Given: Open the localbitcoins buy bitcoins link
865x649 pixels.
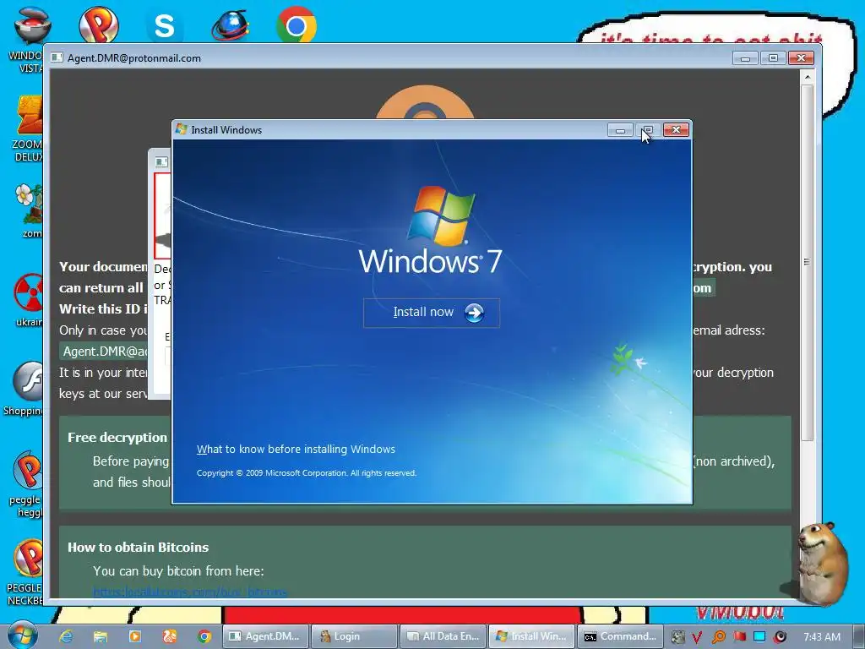Looking at the screenshot, I should click(190, 592).
